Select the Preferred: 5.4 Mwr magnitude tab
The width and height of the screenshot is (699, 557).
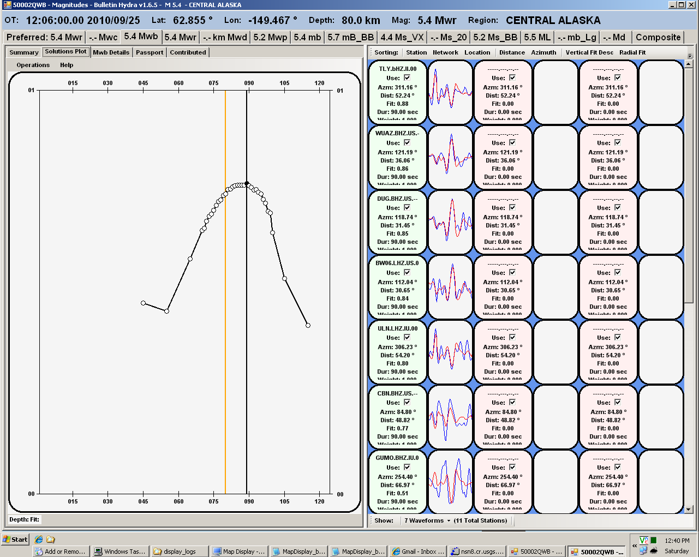click(x=44, y=37)
